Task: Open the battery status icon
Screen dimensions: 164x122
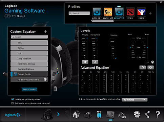Action: [x=99, y=114]
